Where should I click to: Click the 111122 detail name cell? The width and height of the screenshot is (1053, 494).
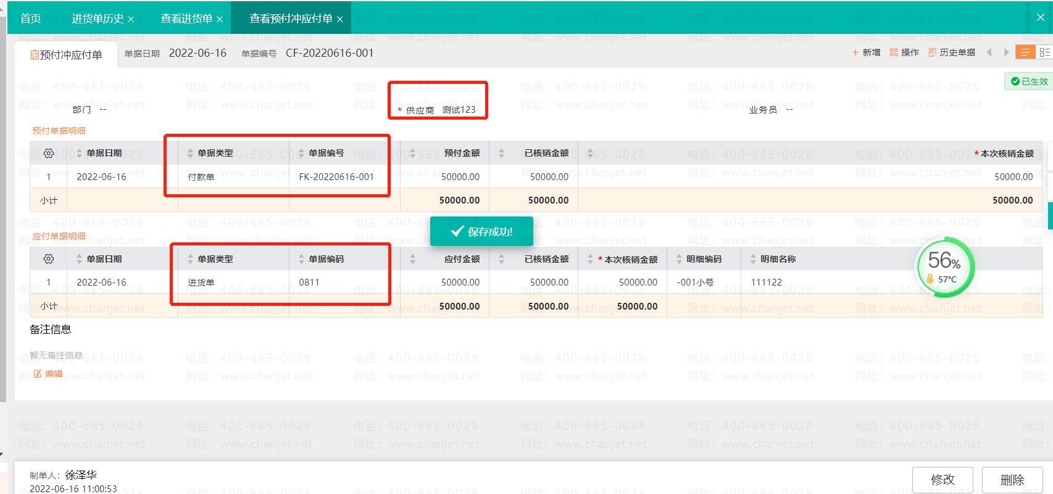pos(766,282)
